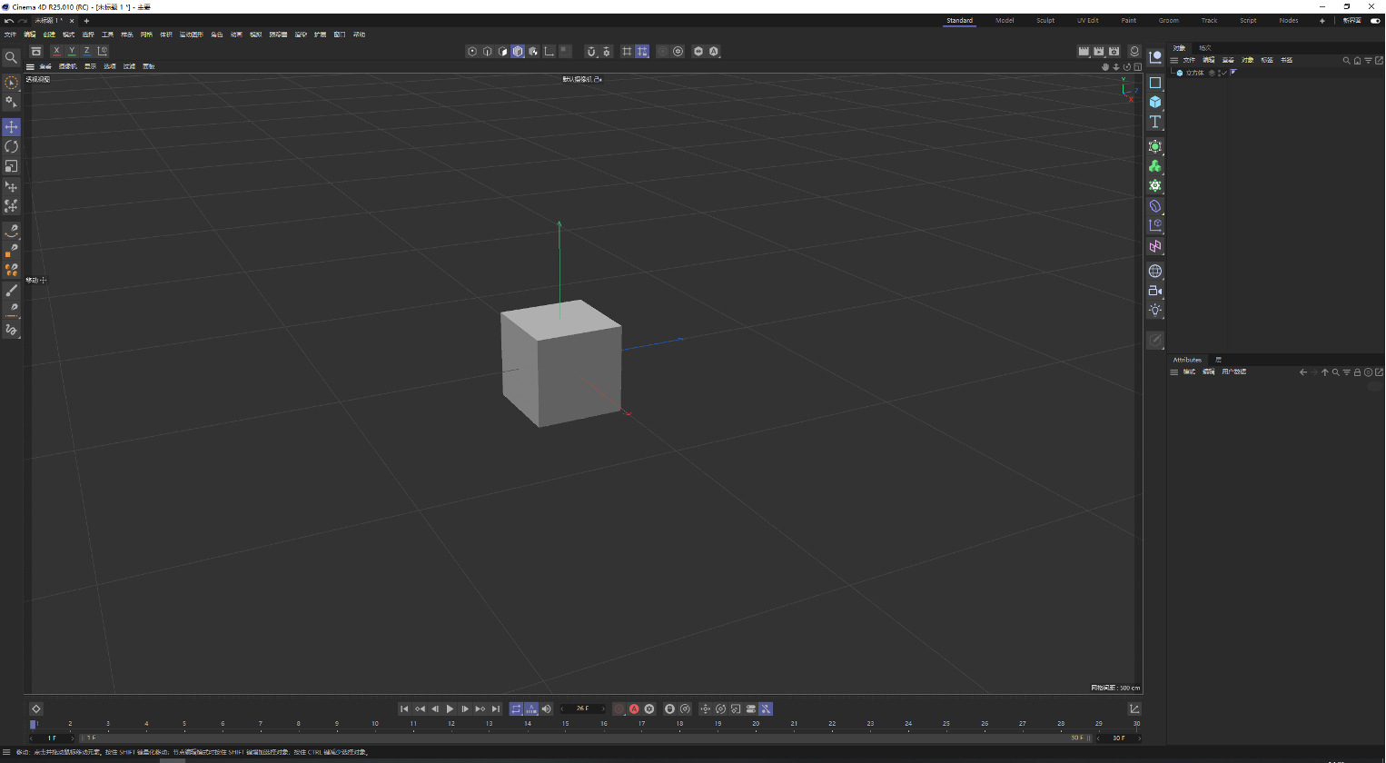Open the render settings clapperboard icon

[x=1114, y=52]
